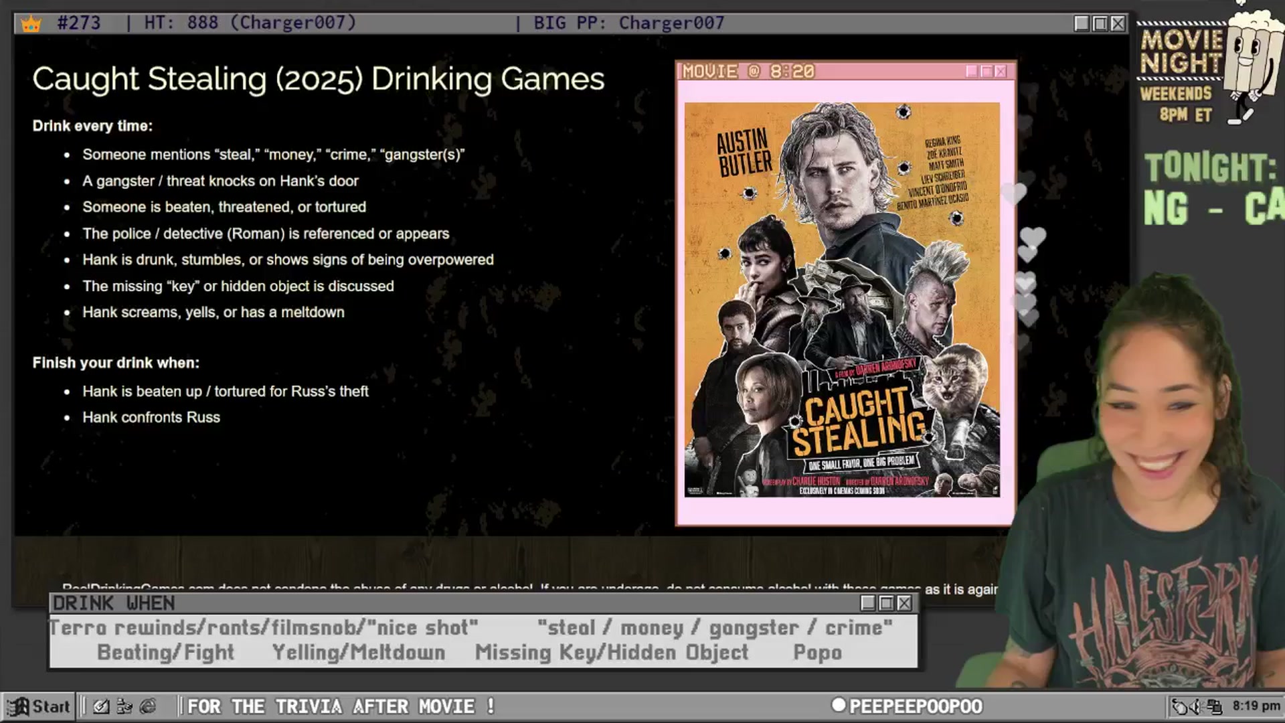Click the 8:19 pm taskbar clock
1285x723 pixels.
pyautogui.click(x=1256, y=706)
